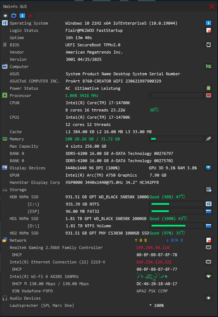Open the monitor icon button on Display Devices row
218x317 pixels.
point(209,168)
